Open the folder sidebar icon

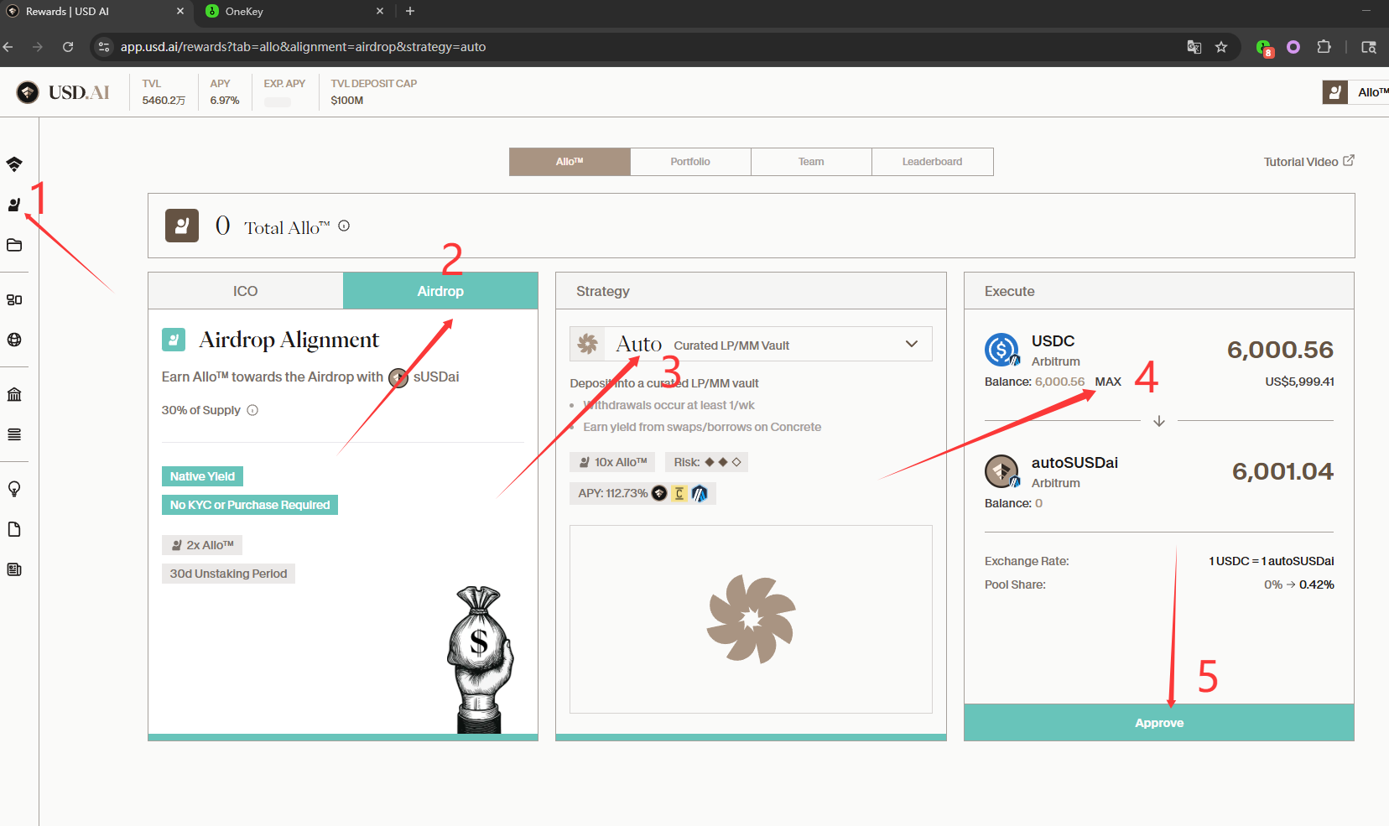coord(14,245)
